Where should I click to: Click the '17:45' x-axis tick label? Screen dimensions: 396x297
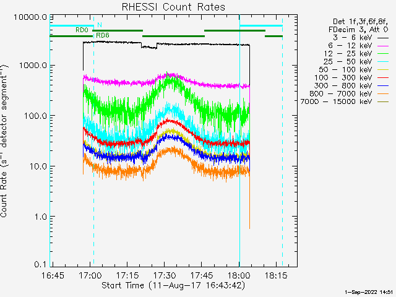click(x=202, y=275)
